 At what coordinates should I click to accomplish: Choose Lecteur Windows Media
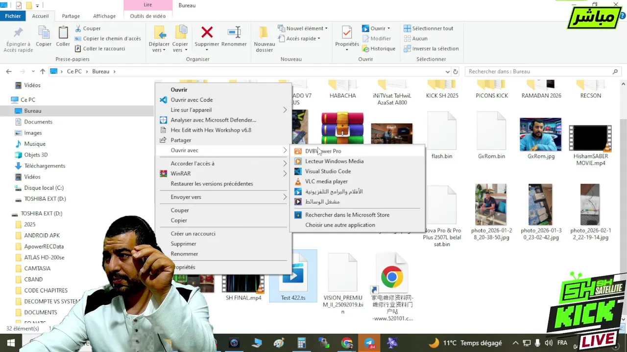click(x=357, y=161)
